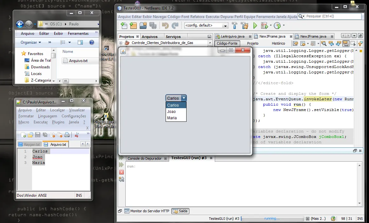Toggle the Explorer preview pane button
This screenshot has height=223, width=369.
(80, 42)
